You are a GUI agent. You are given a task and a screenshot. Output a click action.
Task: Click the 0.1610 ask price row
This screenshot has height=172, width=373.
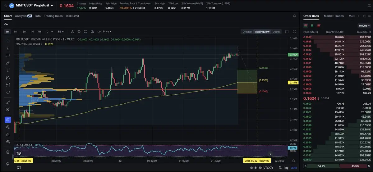click(337, 67)
